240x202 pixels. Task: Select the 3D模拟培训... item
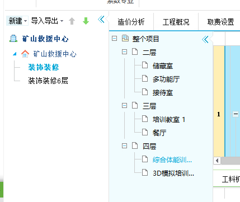coord(173,173)
